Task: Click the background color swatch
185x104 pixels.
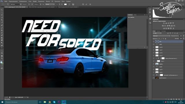Action: (2, 63)
